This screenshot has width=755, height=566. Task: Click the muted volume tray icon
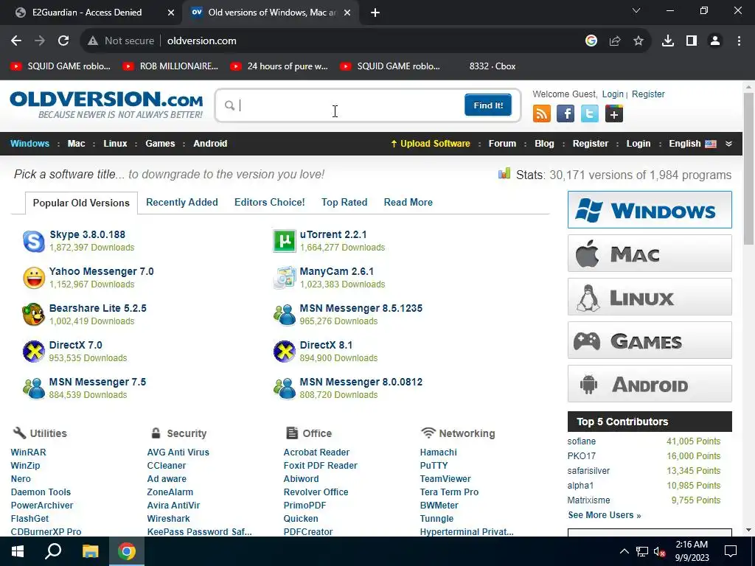click(x=659, y=551)
